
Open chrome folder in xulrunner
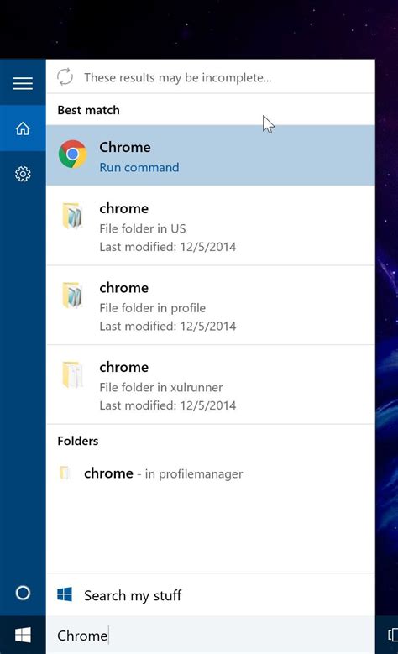click(210, 385)
